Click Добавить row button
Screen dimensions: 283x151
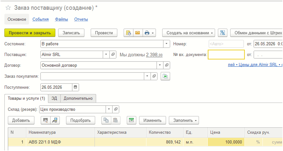(21, 120)
